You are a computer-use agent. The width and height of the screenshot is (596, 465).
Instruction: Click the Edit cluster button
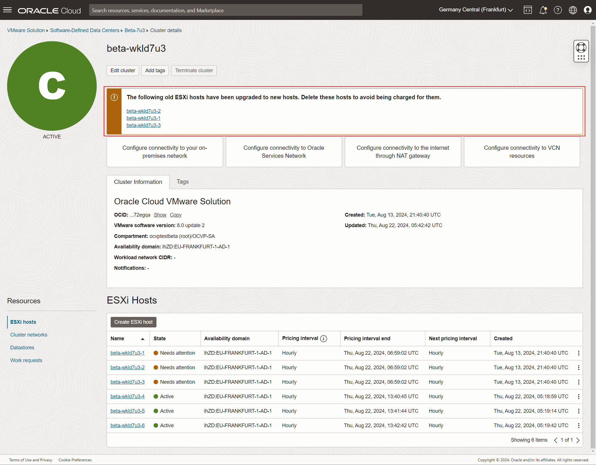[123, 70]
